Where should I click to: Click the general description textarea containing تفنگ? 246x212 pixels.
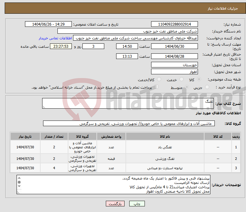pyautogui.click(x=128, y=103)
